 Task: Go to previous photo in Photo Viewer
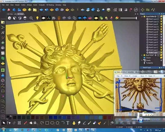pos(135,120)
